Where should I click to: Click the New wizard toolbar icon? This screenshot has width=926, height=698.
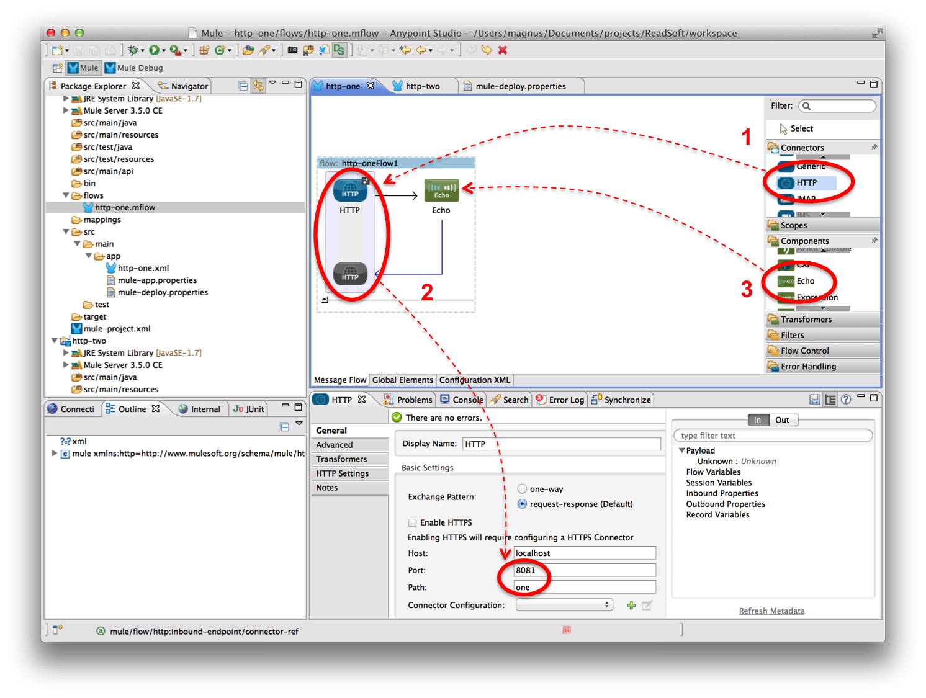[x=58, y=50]
